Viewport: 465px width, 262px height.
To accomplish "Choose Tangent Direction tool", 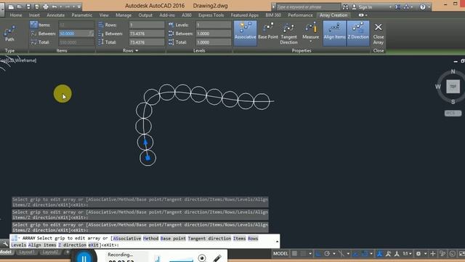I will tap(288, 33).
